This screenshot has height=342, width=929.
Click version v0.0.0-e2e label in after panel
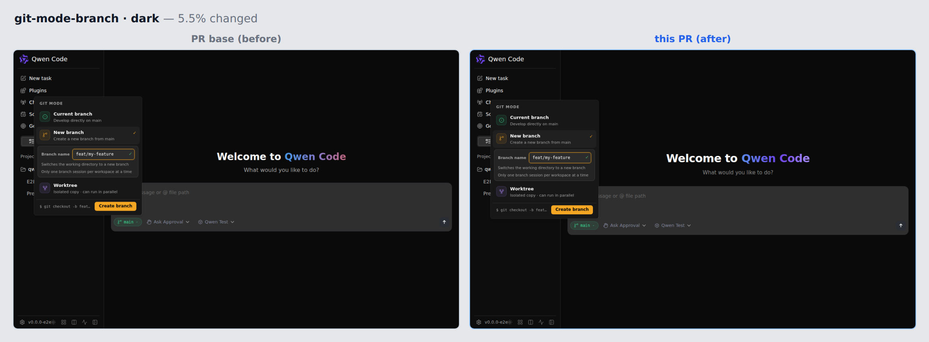click(496, 322)
